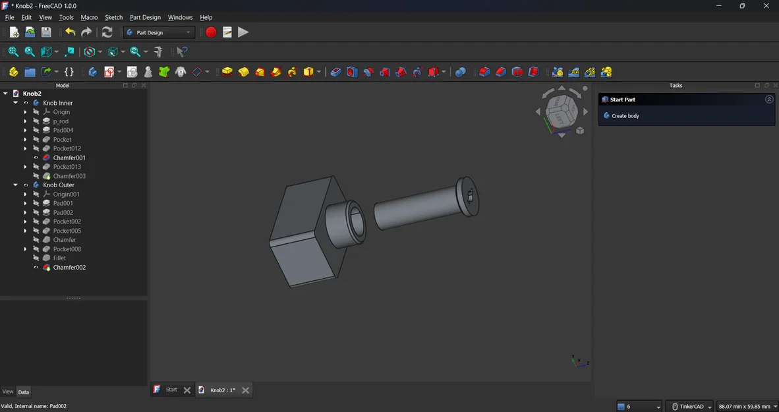The width and height of the screenshot is (779, 412).
Task: Expand the Pocket012 tree item
Action: pos(26,149)
